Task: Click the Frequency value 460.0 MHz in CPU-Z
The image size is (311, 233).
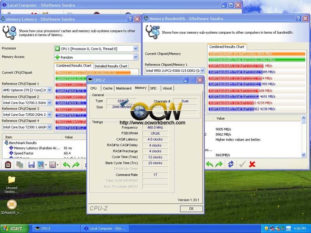Action: pos(155,127)
